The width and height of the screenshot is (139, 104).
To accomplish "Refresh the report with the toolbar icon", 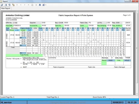I will point(9,5).
